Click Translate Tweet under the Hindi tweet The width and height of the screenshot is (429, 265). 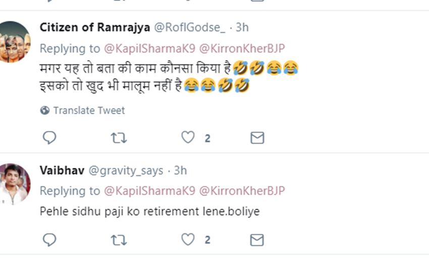(89, 110)
